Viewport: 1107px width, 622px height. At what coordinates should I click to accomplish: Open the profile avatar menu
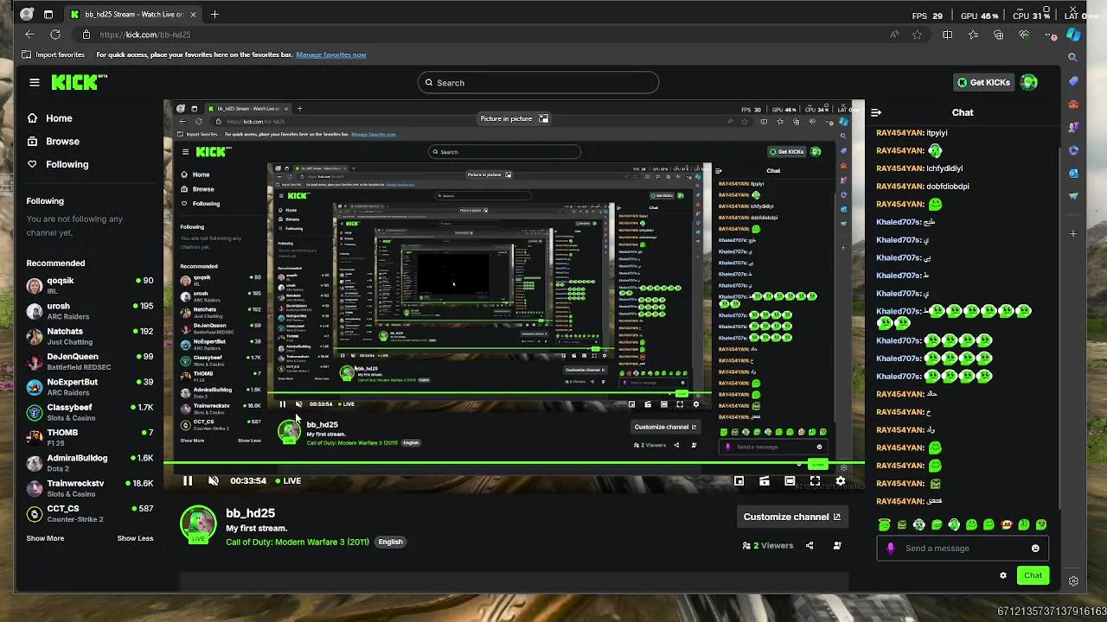1028,82
